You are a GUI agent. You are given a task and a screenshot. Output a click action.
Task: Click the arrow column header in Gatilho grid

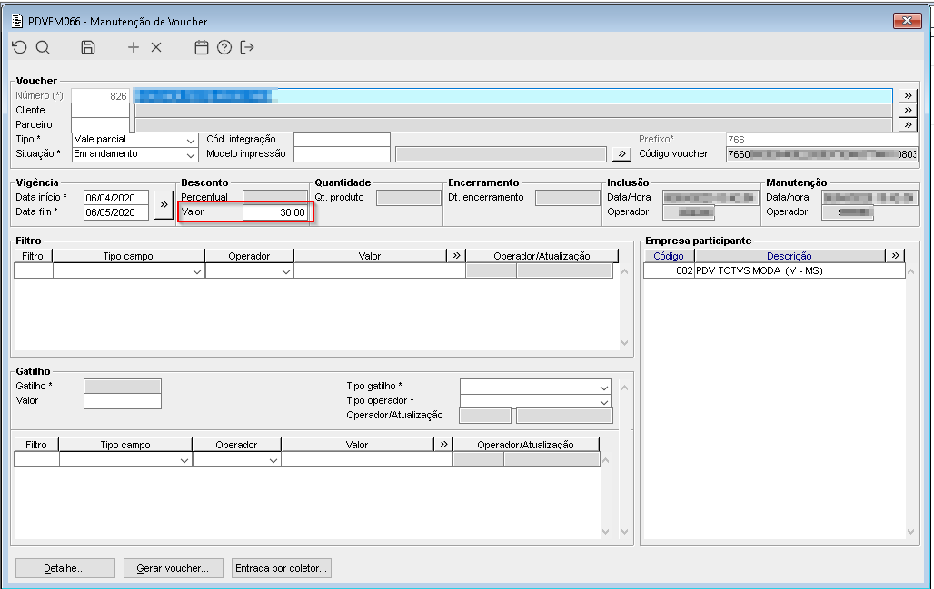pos(443,445)
